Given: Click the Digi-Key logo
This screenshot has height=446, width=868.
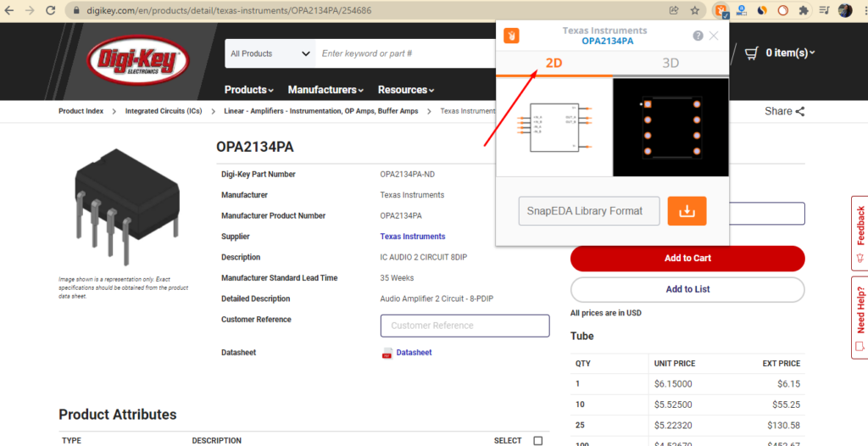Looking at the screenshot, I should (x=138, y=60).
